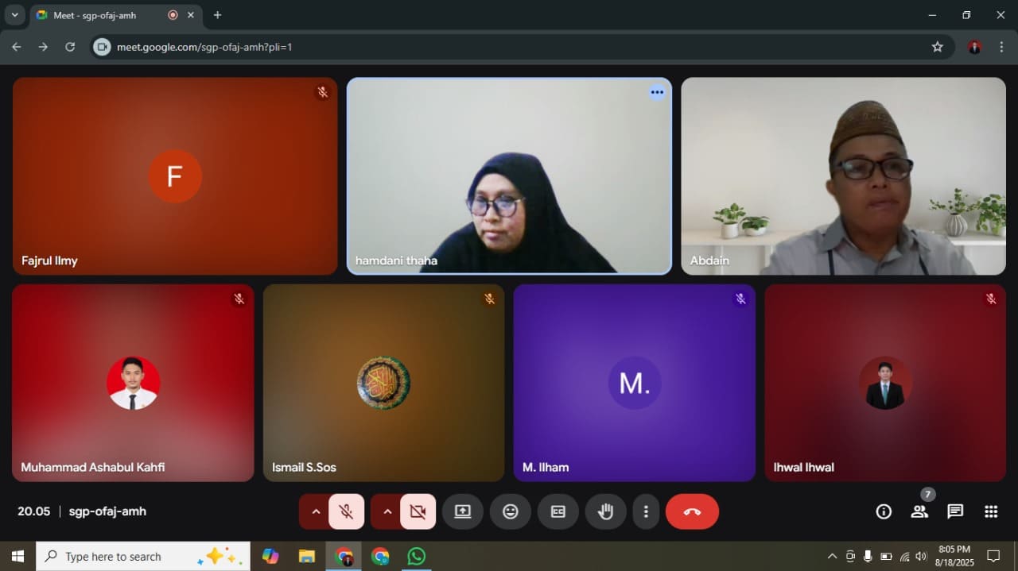1018x571 pixels.
Task: Open more options three-dot menu in control bar
Action: (647, 511)
